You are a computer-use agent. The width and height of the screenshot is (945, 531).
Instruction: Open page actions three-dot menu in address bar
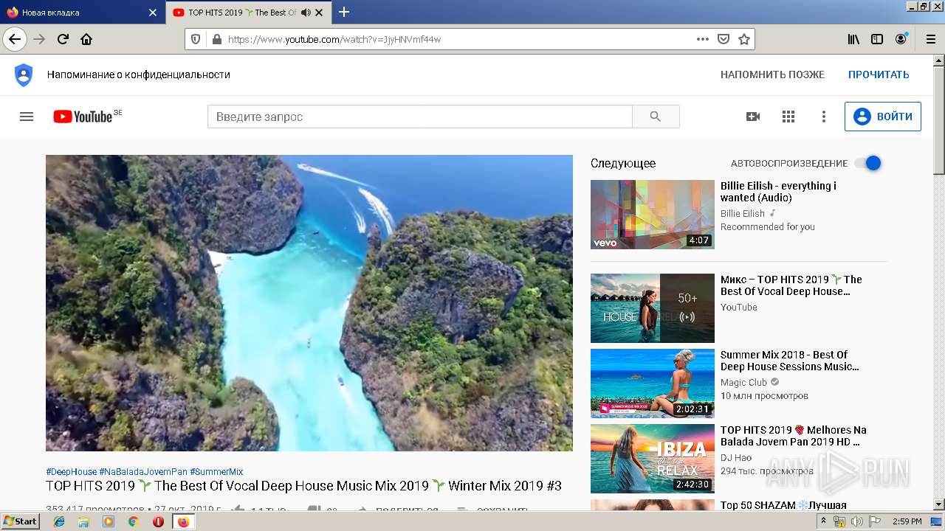click(703, 39)
